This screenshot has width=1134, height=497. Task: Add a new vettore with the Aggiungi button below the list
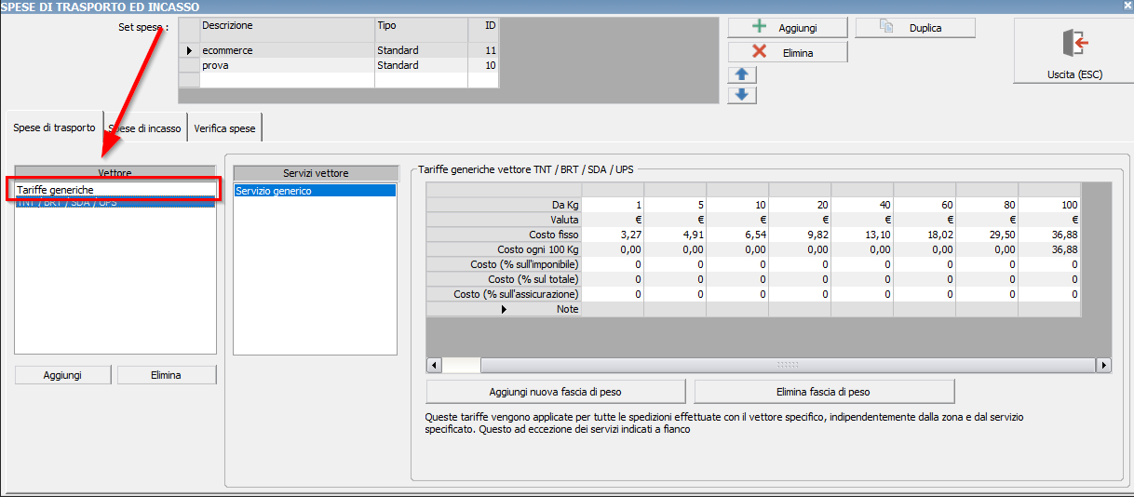coord(63,375)
